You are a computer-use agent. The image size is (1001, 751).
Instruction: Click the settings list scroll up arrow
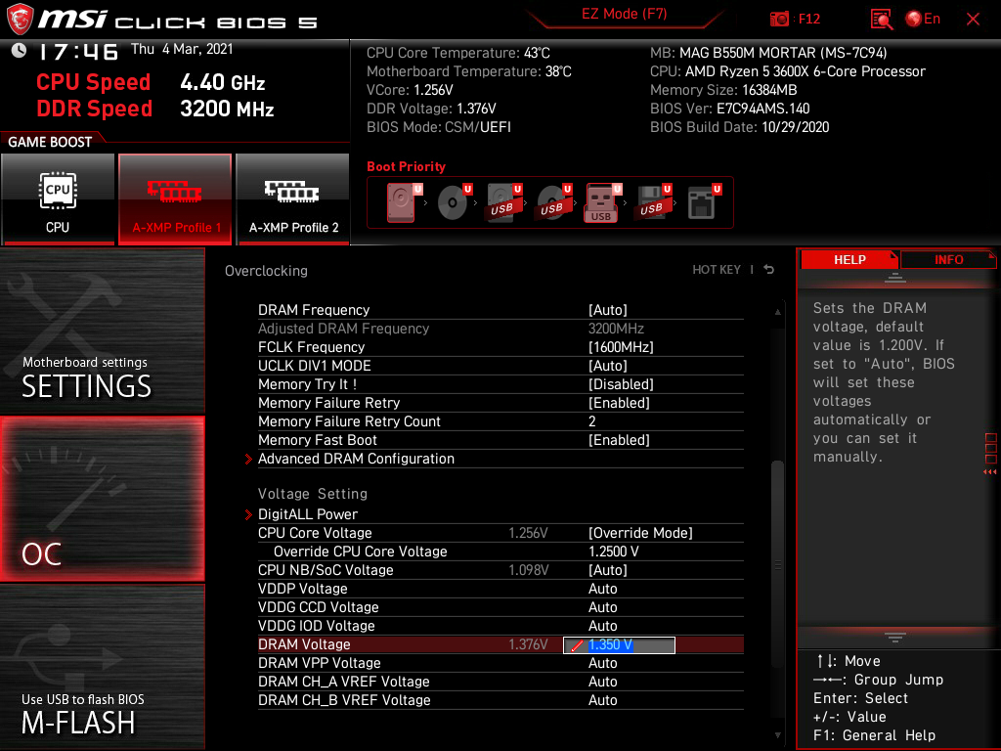pos(777,312)
